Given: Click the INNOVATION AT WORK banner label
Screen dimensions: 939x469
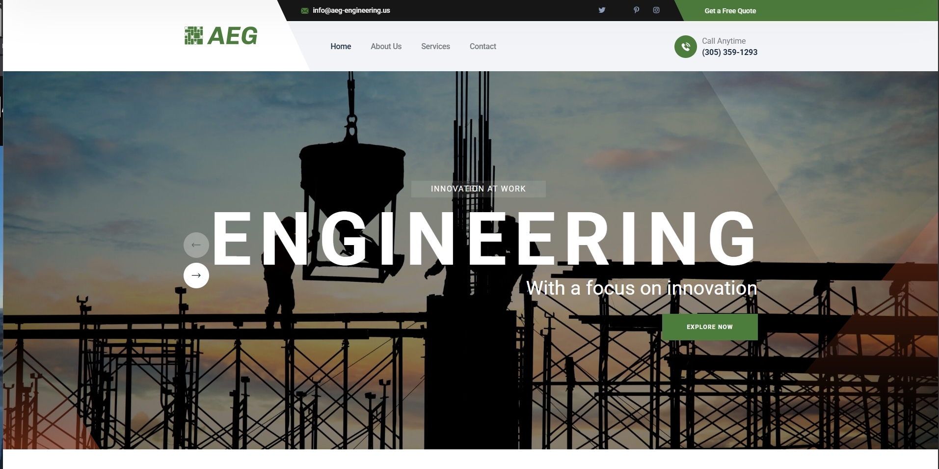Looking at the screenshot, I should pos(478,189).
